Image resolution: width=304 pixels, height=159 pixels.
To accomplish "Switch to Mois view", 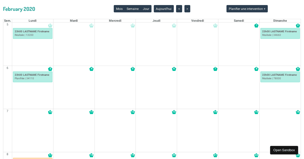I will (x=119, y=9).
